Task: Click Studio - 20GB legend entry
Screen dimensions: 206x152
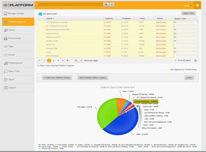Action: click(x=190, y=147)
